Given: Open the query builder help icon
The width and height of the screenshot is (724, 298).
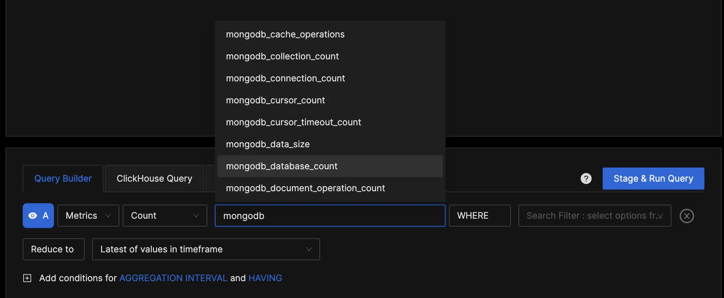Looking at the screenshot, I should coord(586,179).
